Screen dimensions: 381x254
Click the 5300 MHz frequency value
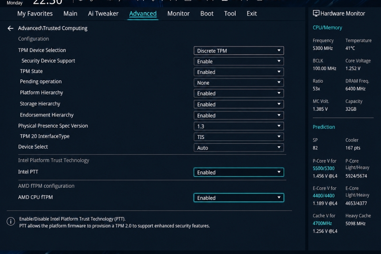tap(323, 48)
